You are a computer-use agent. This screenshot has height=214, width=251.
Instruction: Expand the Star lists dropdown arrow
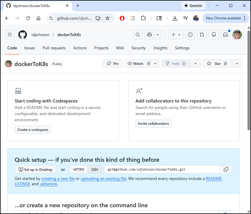click(237, 63)
